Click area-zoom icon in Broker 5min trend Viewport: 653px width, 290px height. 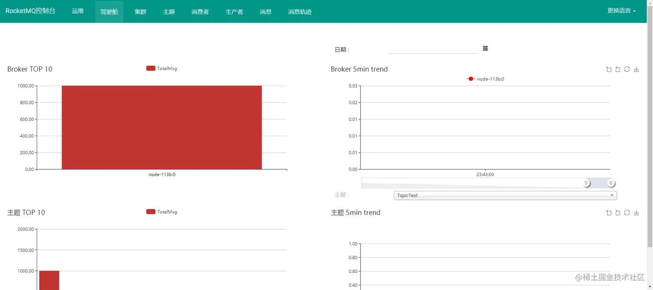tap(609, 69)
